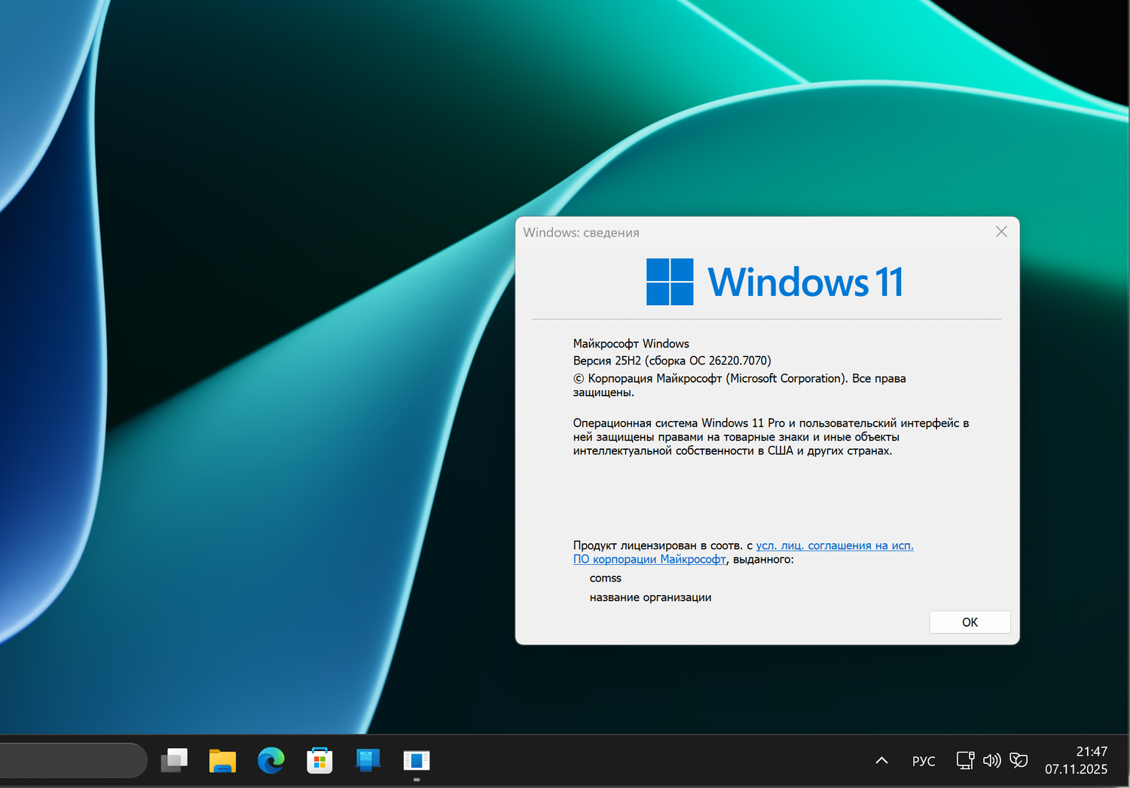Click OK to dismiss the Windows info dialog
Viewport: 1130px width, 788px height.
point(970,622)
